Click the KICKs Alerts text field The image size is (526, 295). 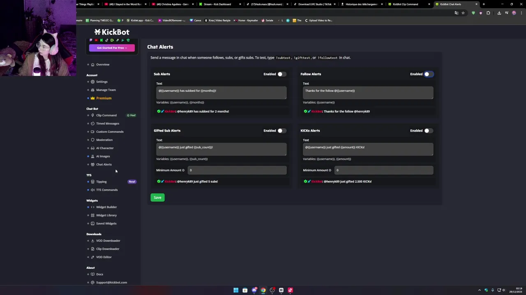(368, 149)
